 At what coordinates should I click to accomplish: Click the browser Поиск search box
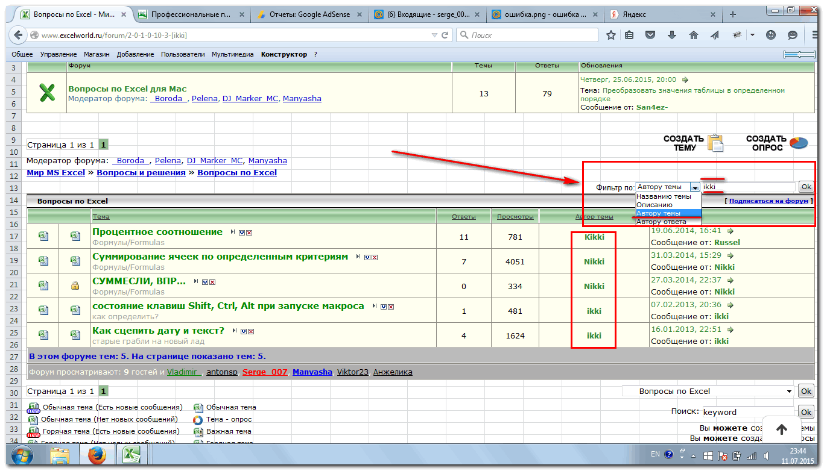(x=528, y=36)
